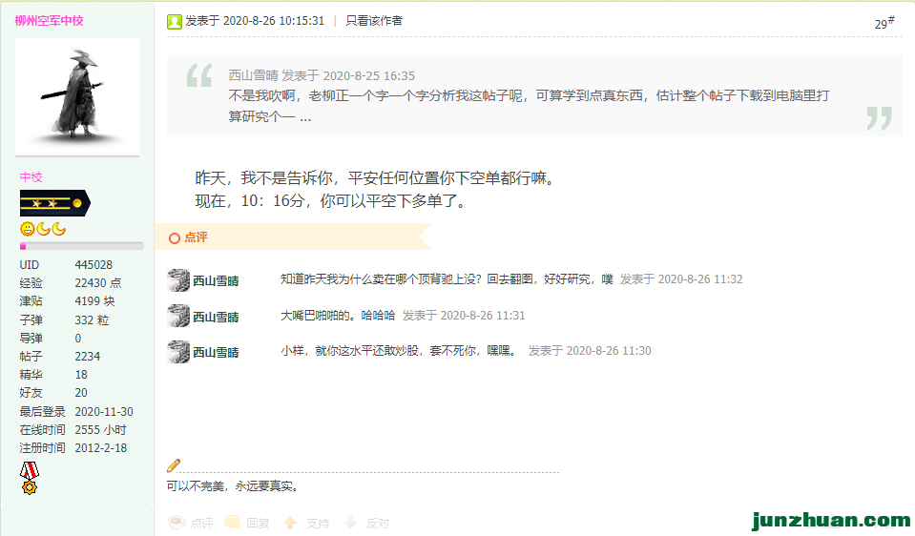The height and width of the screenshot is (536, 915).
Task: Click the pink experience progress bar
Action: 82,246
